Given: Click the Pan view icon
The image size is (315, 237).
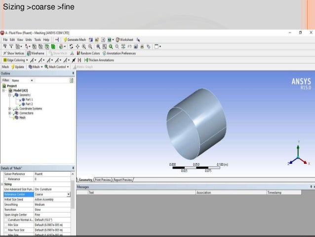Looking at the screenshot, I should (78, 47).
